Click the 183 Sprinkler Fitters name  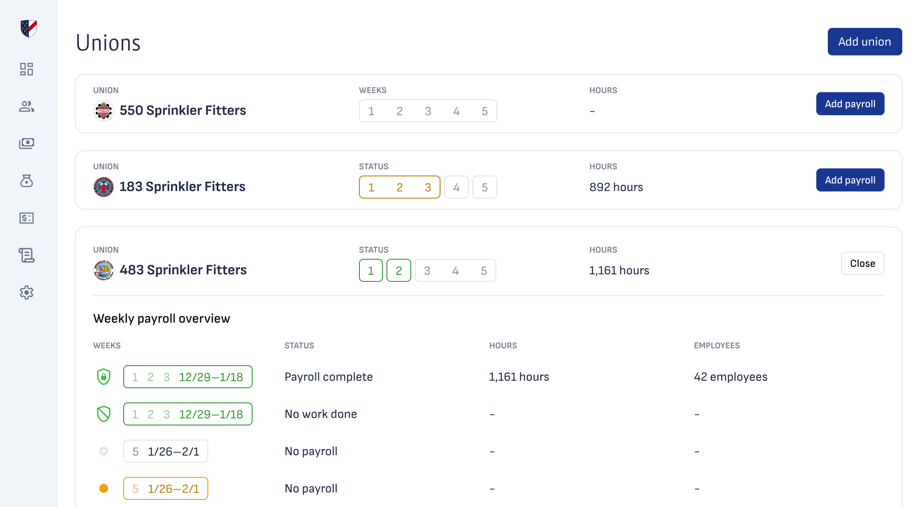[182, 187]
